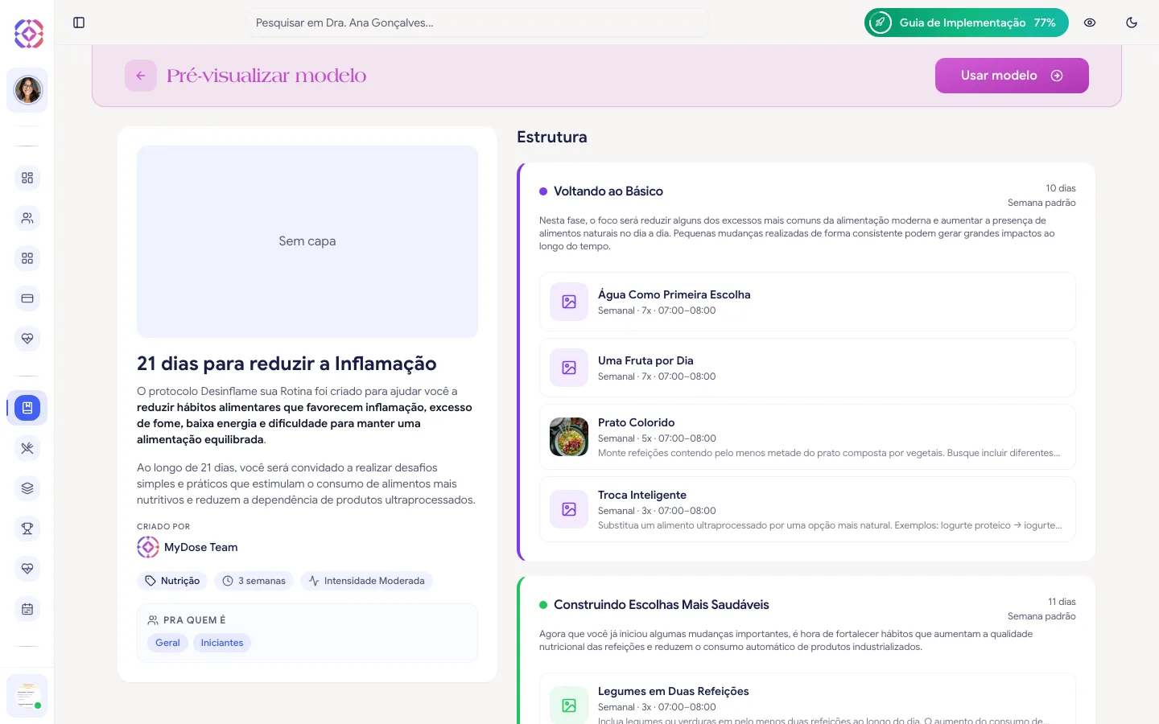Click the 21 dias para reduzir a Inflamação heading
The height and width of the screenshot is (724, 1159).
287,364
